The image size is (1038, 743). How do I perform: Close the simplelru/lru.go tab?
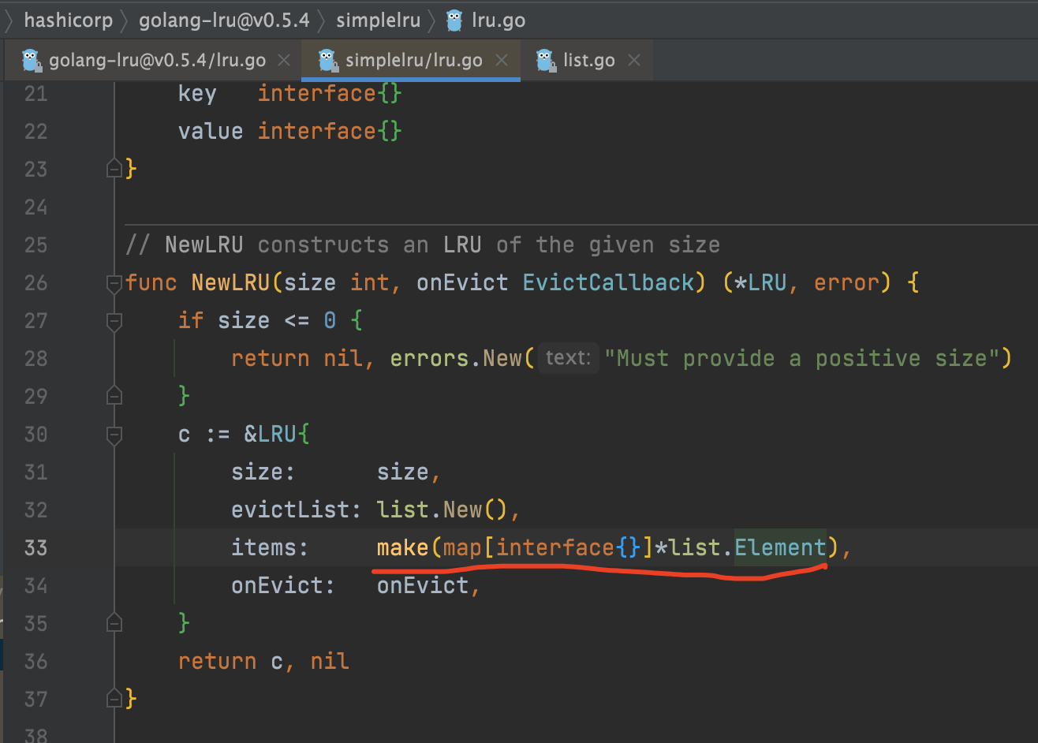pyautogui.click(x=501, y=61)
